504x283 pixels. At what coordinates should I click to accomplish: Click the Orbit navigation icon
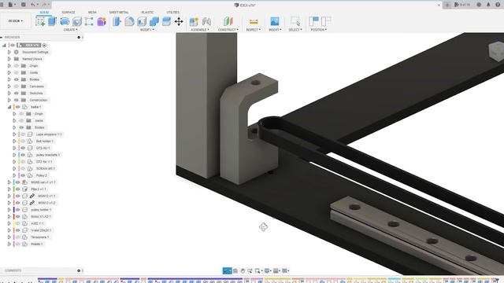[x=228, y=270]
